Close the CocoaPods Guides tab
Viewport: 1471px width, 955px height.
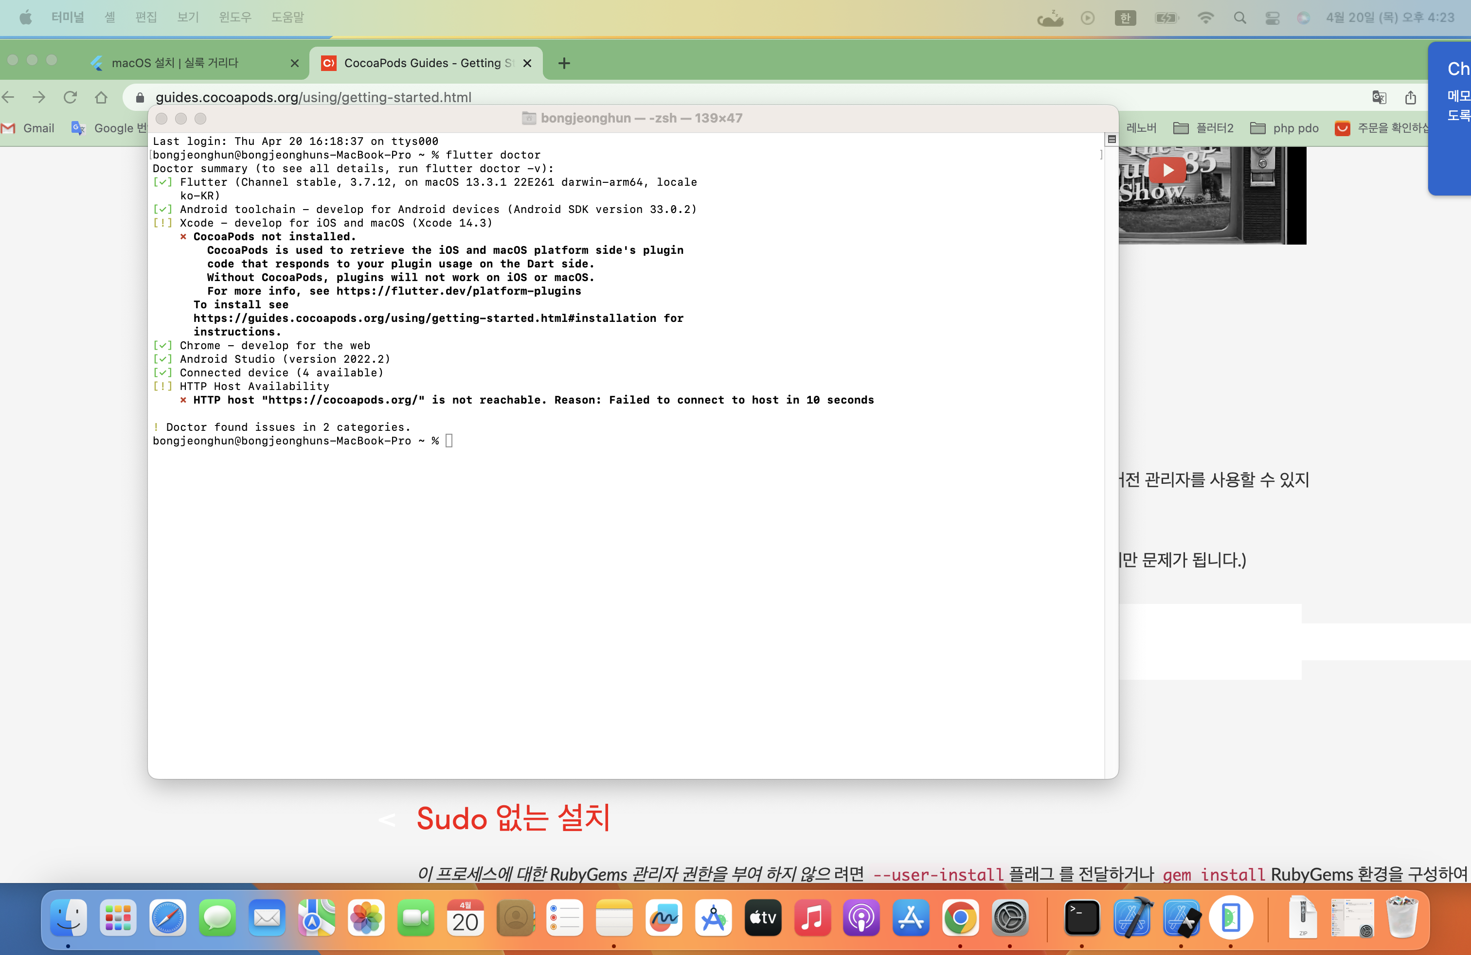tap(527, 63)
